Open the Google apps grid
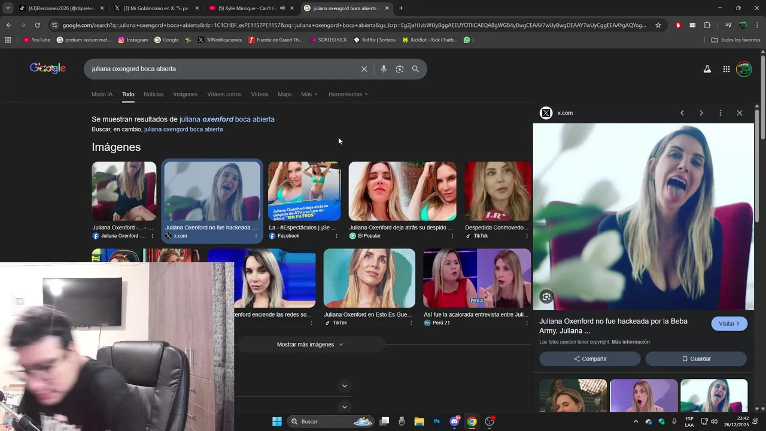Viewport: 766px width, 431px height. 726,69
